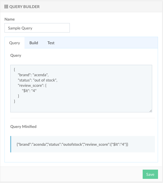Save the sample query
The image size is (163, 183).
tap(150, 174)
